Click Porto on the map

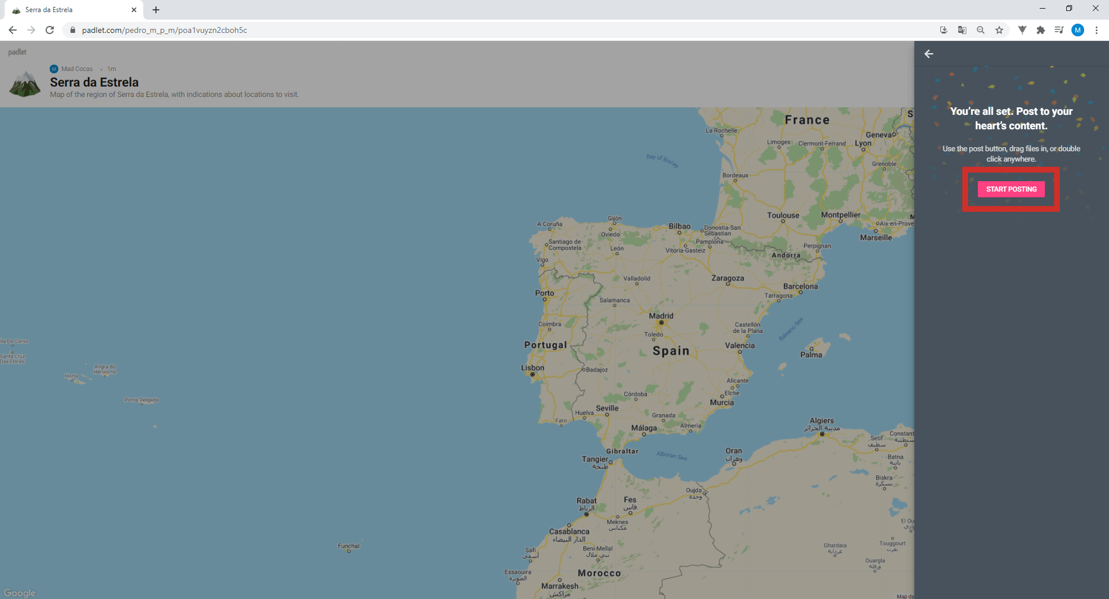tap(545, 293)
